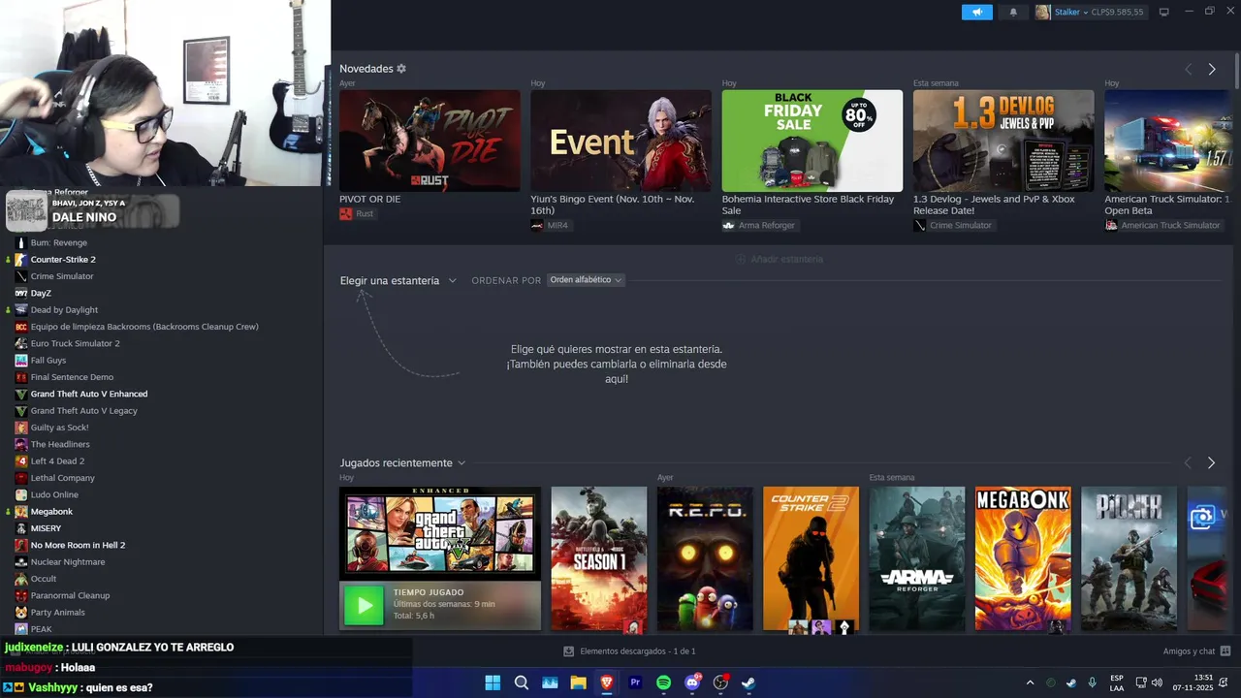Screen dimensions: 1241x698
Task: Click Arma Reforger icon under Bohemia news
Action: [729, 225]
